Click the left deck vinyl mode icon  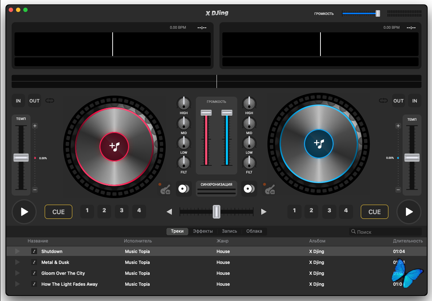coord(184,189)
